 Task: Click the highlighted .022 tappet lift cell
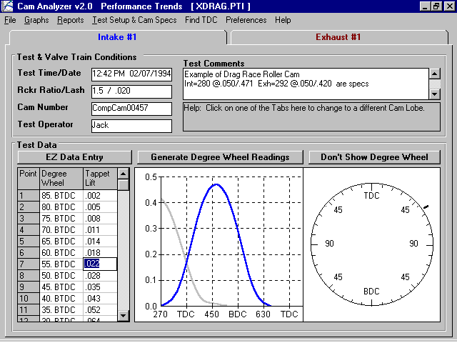[100, 264]
